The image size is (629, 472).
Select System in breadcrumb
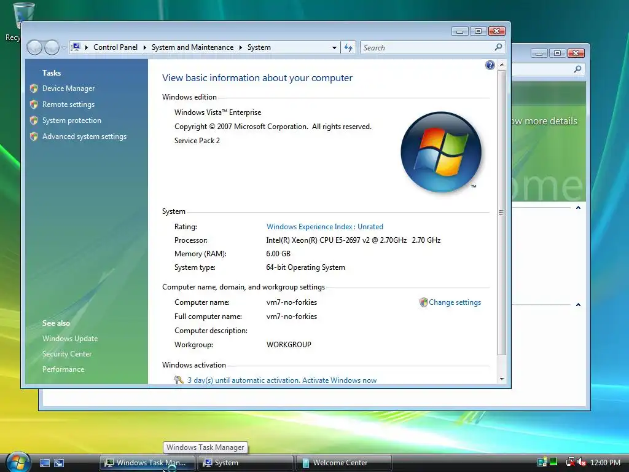point(259,47)
